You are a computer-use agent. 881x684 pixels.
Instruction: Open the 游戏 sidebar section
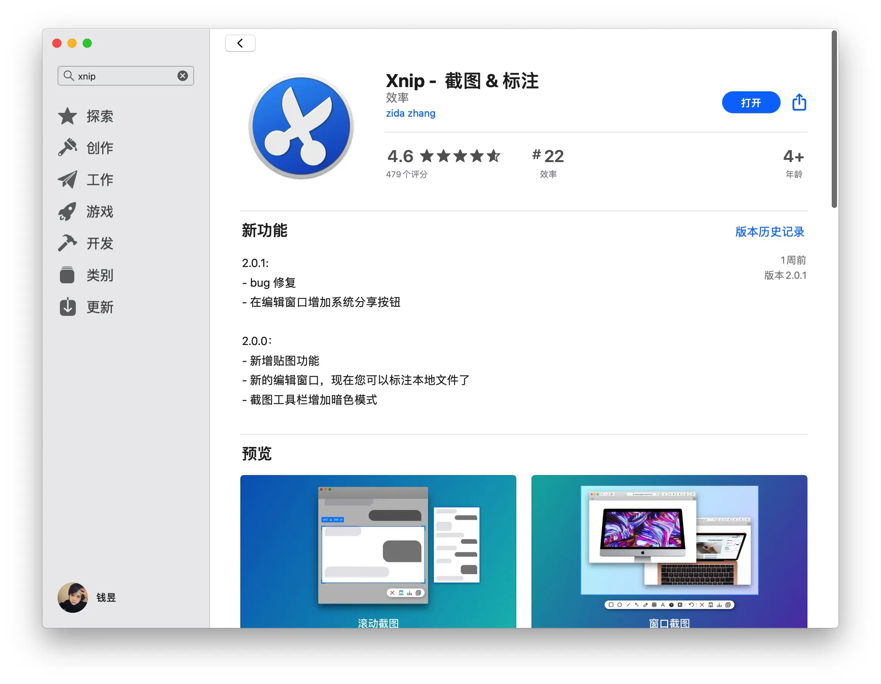pos(100,212)
